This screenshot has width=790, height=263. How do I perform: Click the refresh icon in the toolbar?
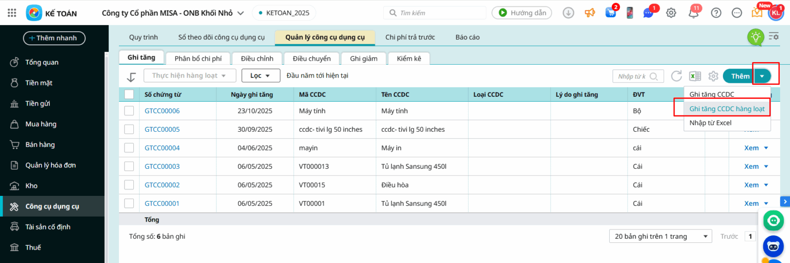(x=676, y=76)
